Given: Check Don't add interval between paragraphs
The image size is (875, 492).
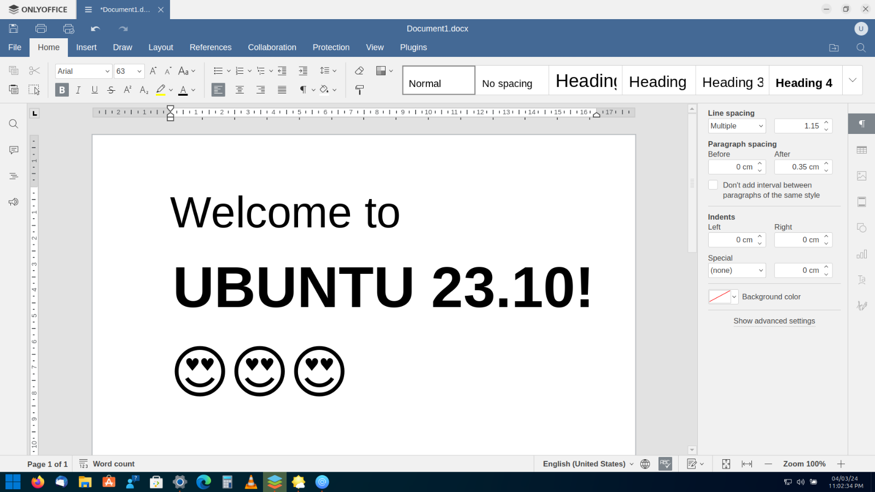Looking at the screenshot, I should pyautogui.click(x=713, y=185).
